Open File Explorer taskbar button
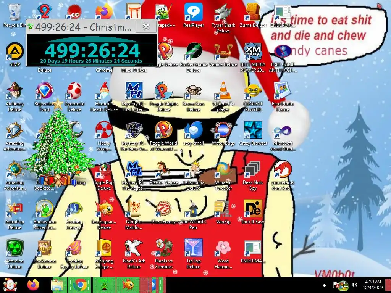The height and width of the screenshot is (293, 391). 58,285
